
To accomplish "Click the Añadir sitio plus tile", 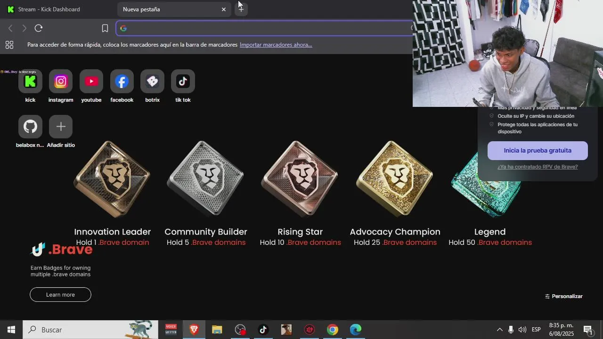I will tap(61, 127).
